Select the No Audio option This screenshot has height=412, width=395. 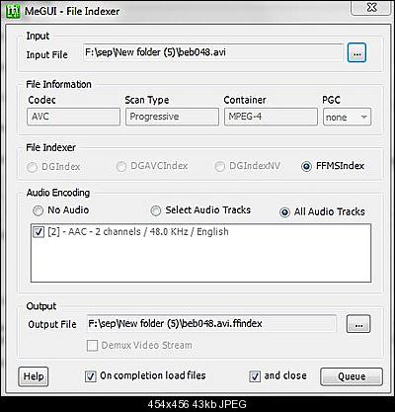38,210
